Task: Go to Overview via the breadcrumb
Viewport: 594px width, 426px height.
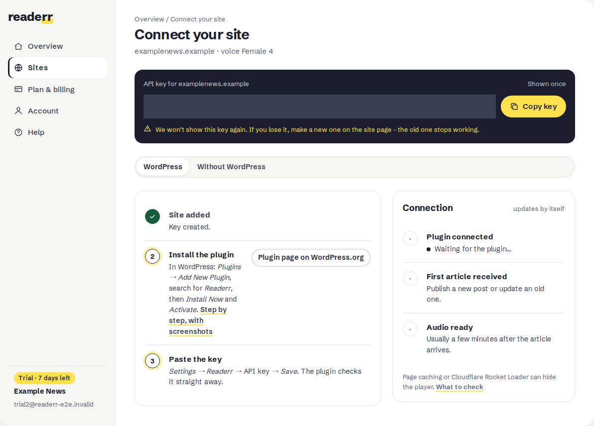Action: 149,19
